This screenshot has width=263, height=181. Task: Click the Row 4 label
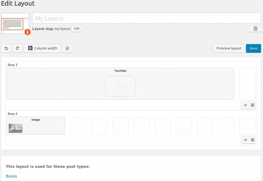pyautogui.click(x=12, y=114)
